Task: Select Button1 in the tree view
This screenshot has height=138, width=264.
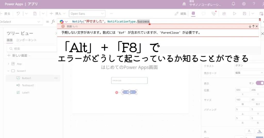Action: pos(26,78)
